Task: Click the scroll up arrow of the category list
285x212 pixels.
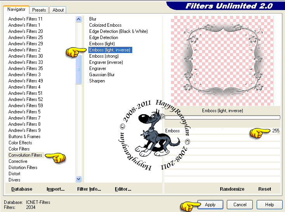Action: (x=78, y=19)
